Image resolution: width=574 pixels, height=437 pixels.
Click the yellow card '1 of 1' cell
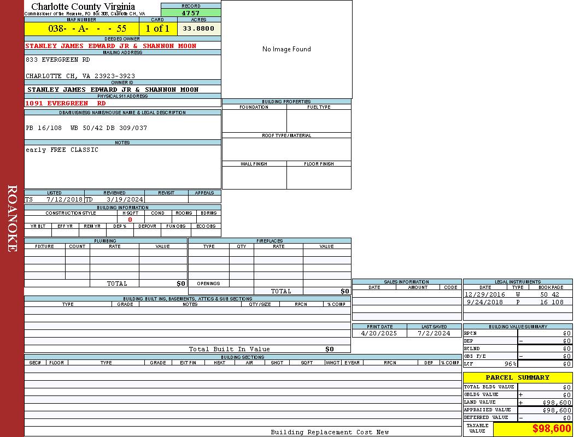[157, 29]
